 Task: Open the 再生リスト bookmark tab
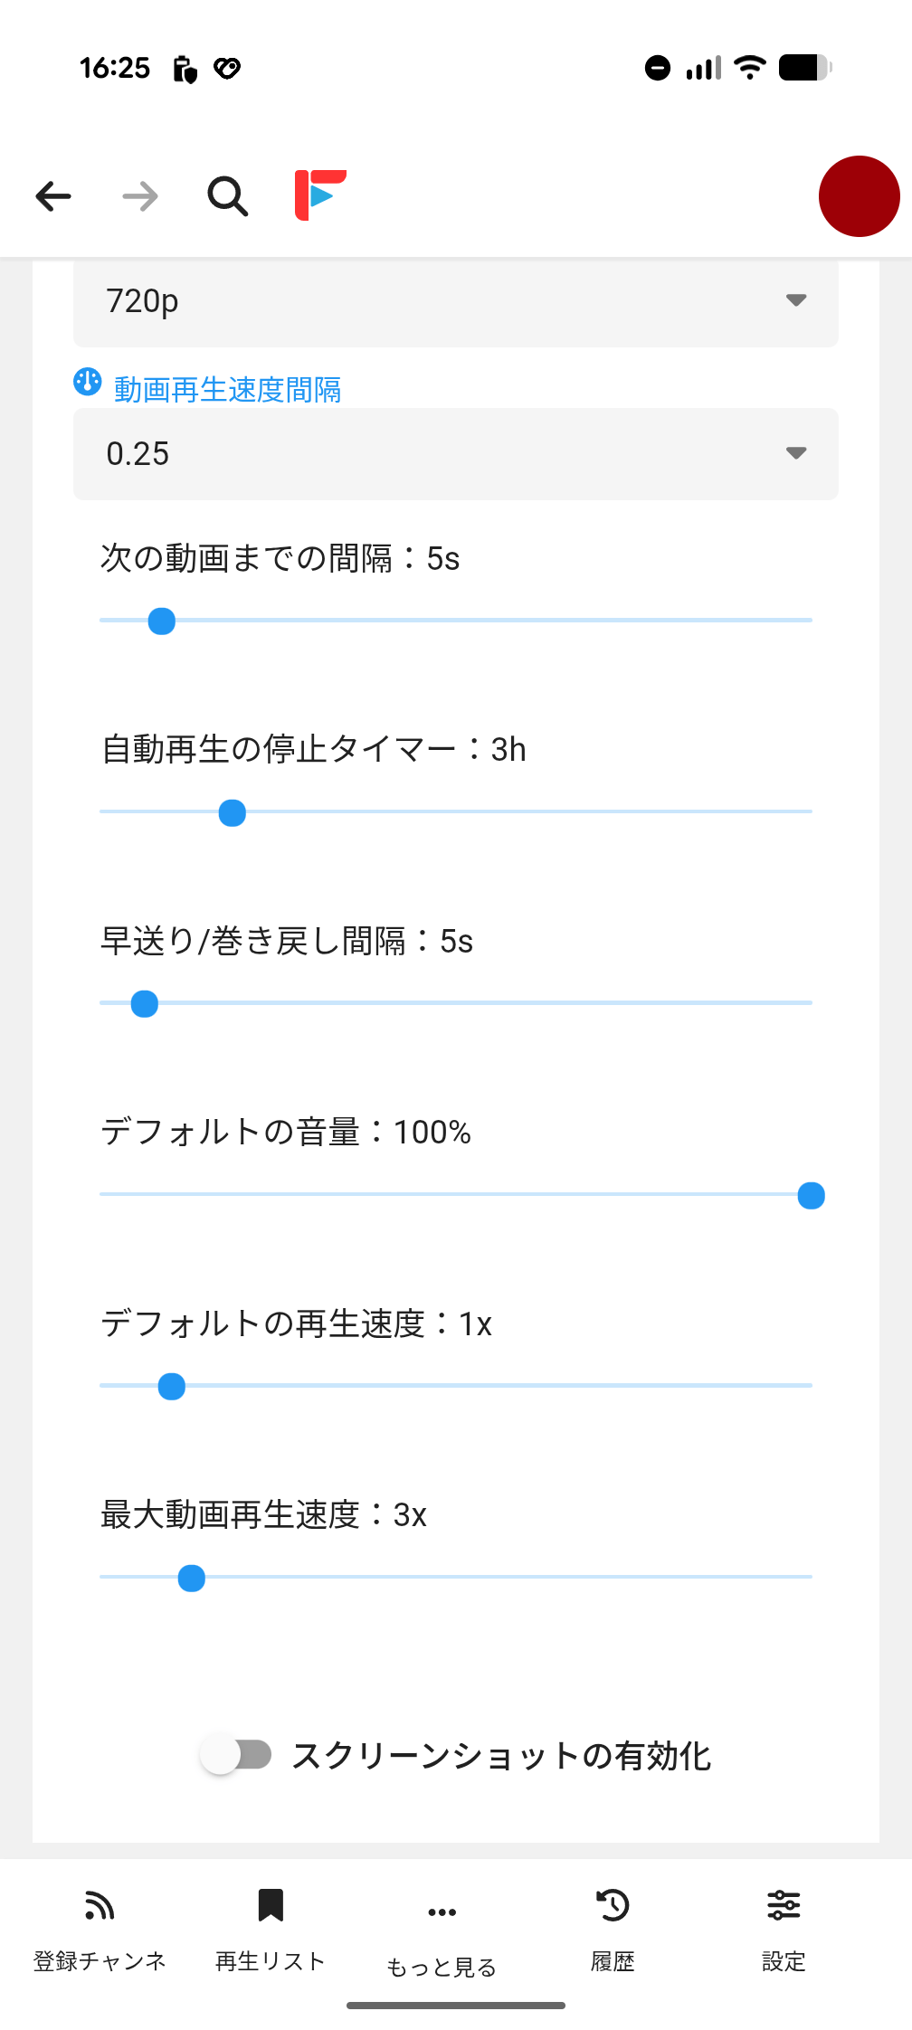coord(271,1905)
